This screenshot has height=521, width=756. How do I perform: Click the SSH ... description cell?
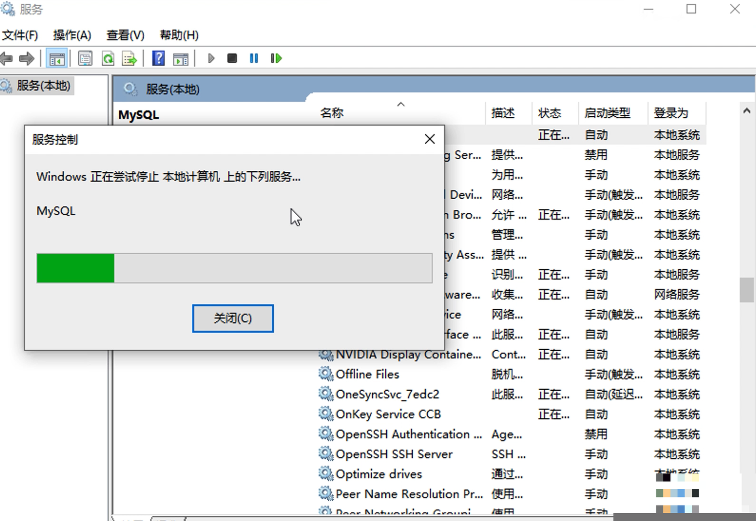[x=508, y=454]
